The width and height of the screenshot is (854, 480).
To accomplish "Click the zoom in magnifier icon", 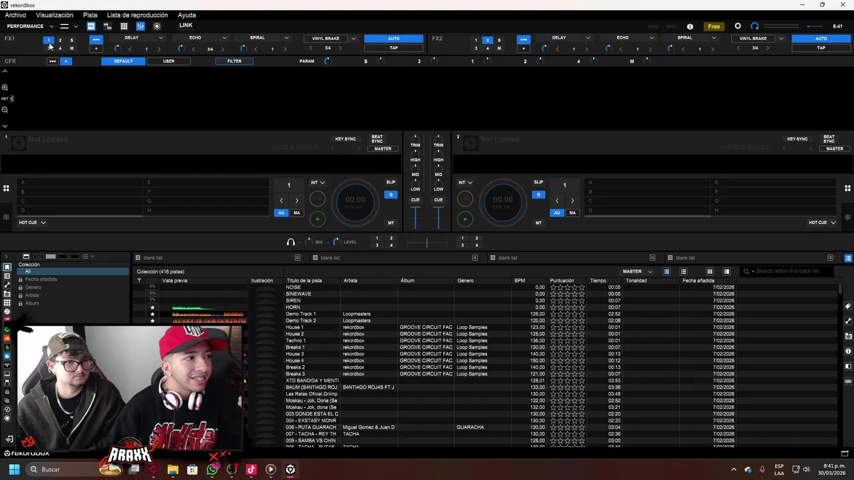I will pos(5,87).
